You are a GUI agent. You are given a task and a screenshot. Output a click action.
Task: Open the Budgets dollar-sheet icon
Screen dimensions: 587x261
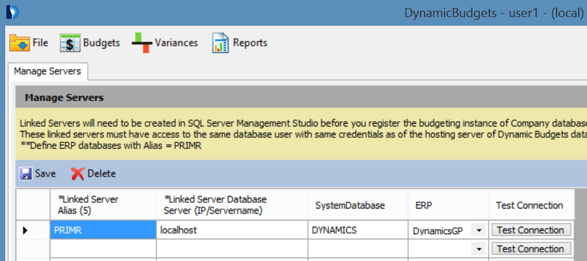(x=70, y=43)
